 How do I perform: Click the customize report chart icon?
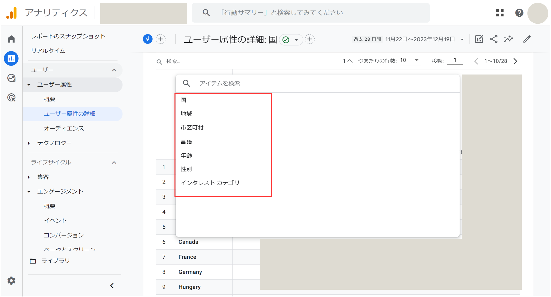coord(479,39)
